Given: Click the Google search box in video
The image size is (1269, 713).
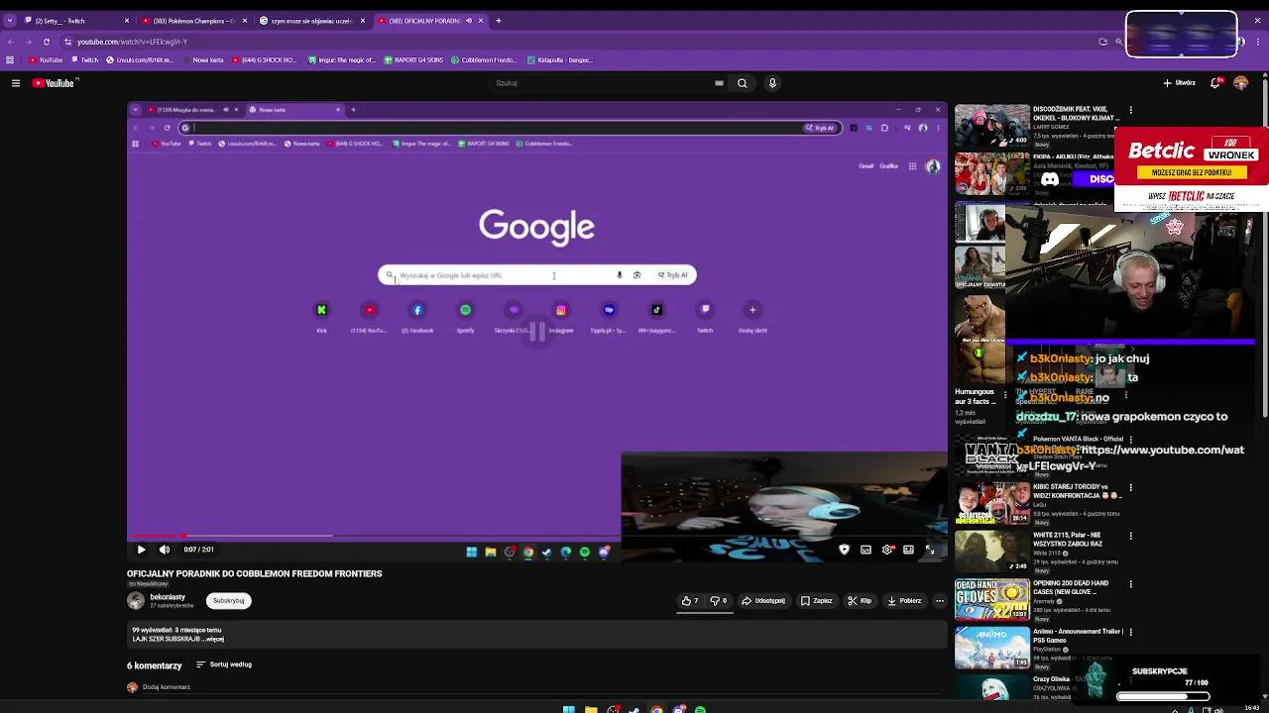Looking at the screenshot, I should 536,275.
